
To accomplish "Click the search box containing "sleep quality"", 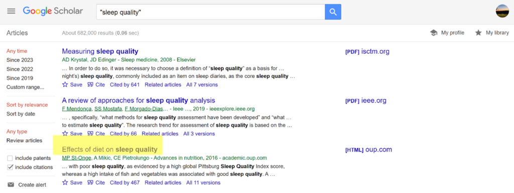I will pyautogui.click(x=210, y=12).
